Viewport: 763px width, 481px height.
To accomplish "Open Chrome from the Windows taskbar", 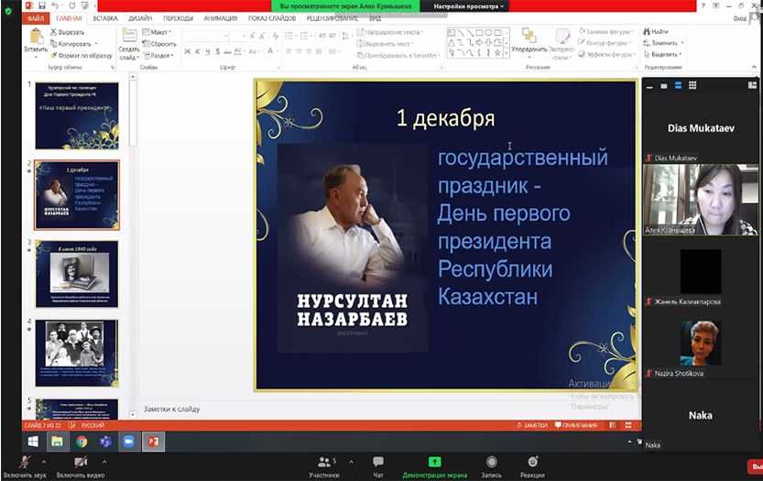I will [x=82, y=442].
